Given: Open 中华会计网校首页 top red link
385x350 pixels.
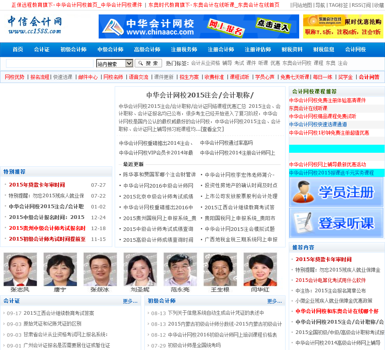Looking at the screenshot, I should (77, 5).
